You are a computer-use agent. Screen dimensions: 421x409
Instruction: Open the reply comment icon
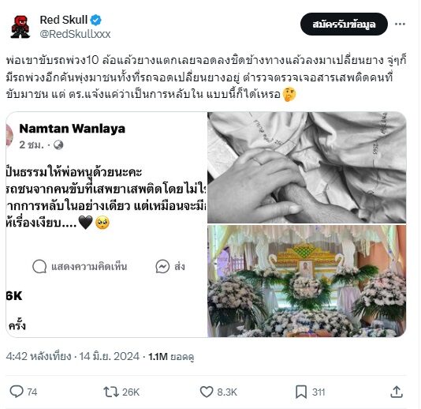point(17,392)
